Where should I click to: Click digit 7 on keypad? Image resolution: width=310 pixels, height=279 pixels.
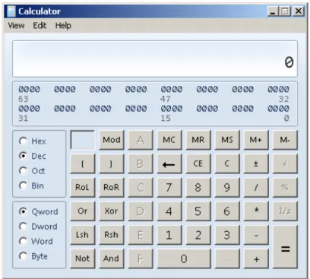(x=169, y=188)
